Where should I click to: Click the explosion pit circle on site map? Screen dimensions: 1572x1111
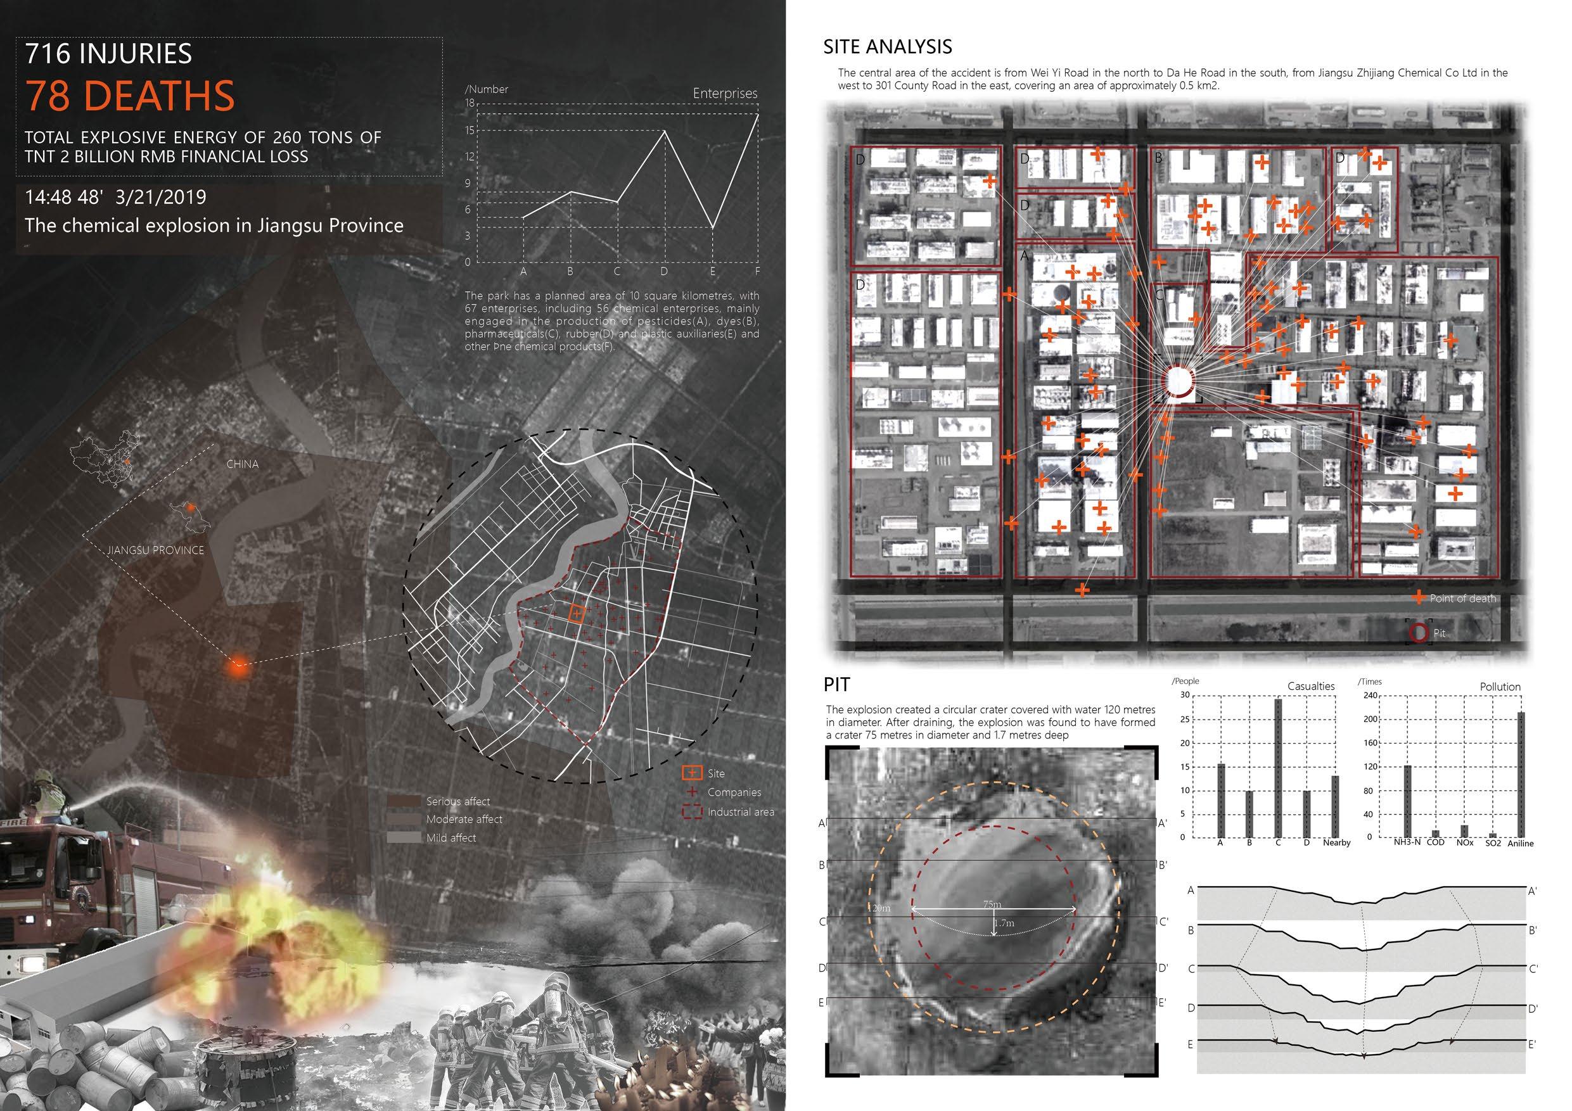1178,381
